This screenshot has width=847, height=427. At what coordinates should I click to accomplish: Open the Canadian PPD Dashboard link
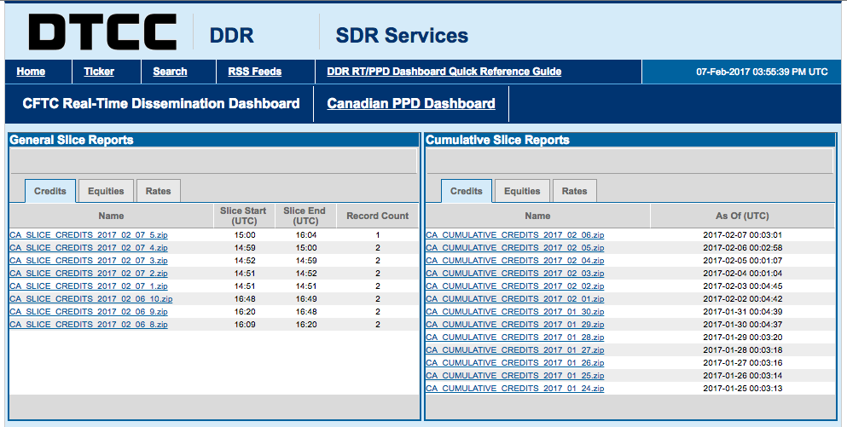[x=411, y=104]
